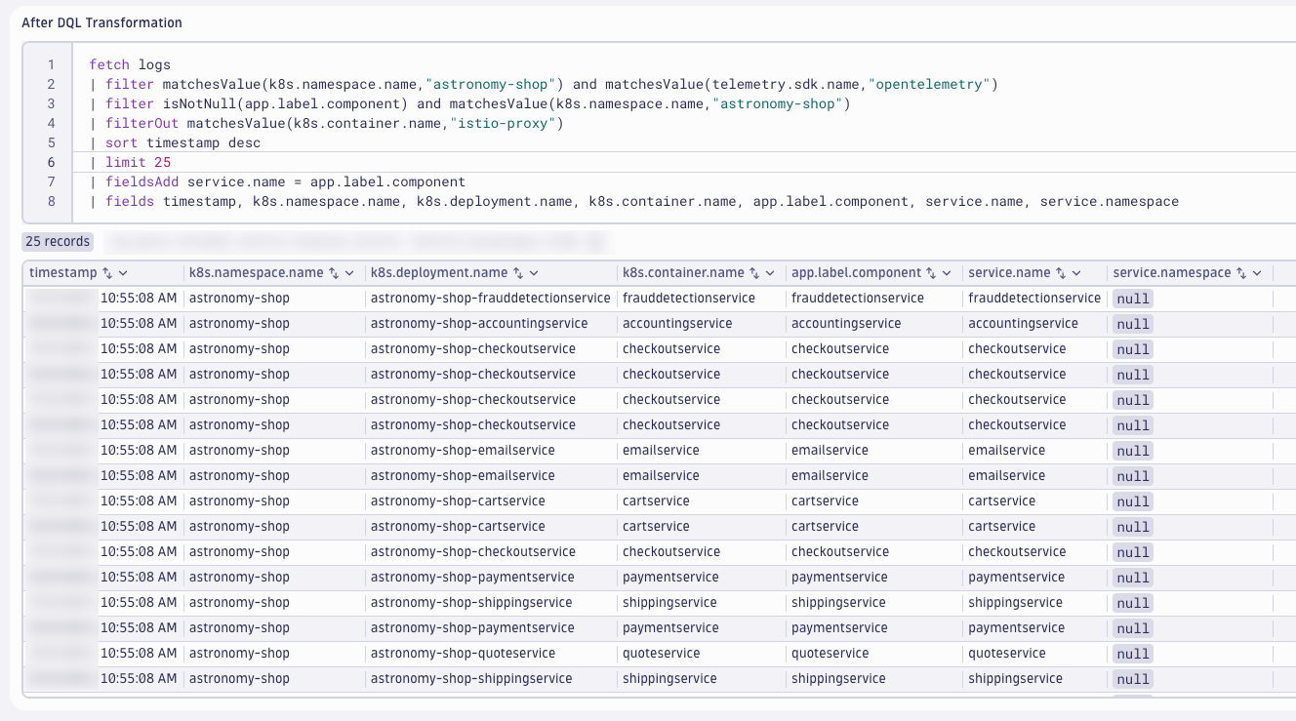
Task: Open timestamp column chevron menu
Action: 123,273
